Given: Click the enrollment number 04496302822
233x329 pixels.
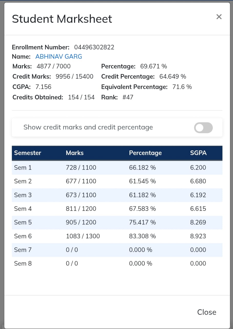Looking at the screenshot, I should coord(94,47).
